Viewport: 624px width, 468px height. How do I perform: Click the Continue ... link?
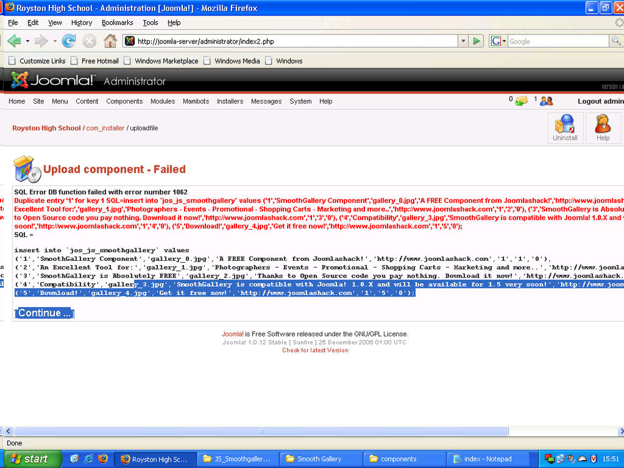(44, 313)
